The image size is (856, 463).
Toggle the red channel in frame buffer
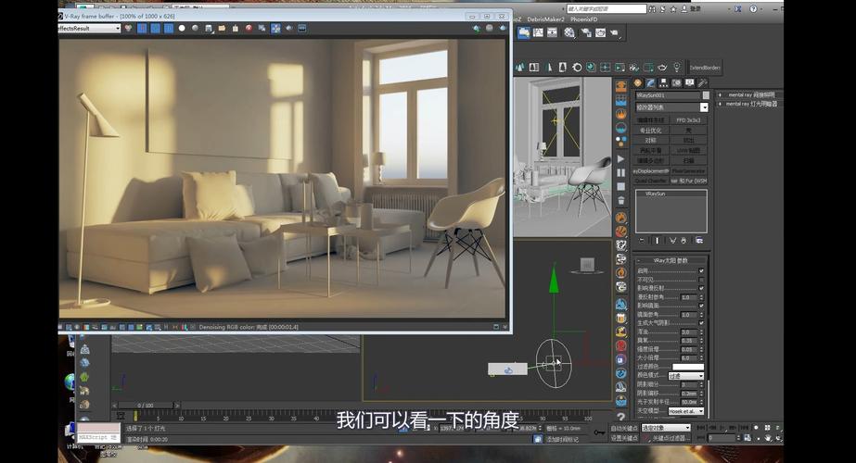(x=142, y=29)
